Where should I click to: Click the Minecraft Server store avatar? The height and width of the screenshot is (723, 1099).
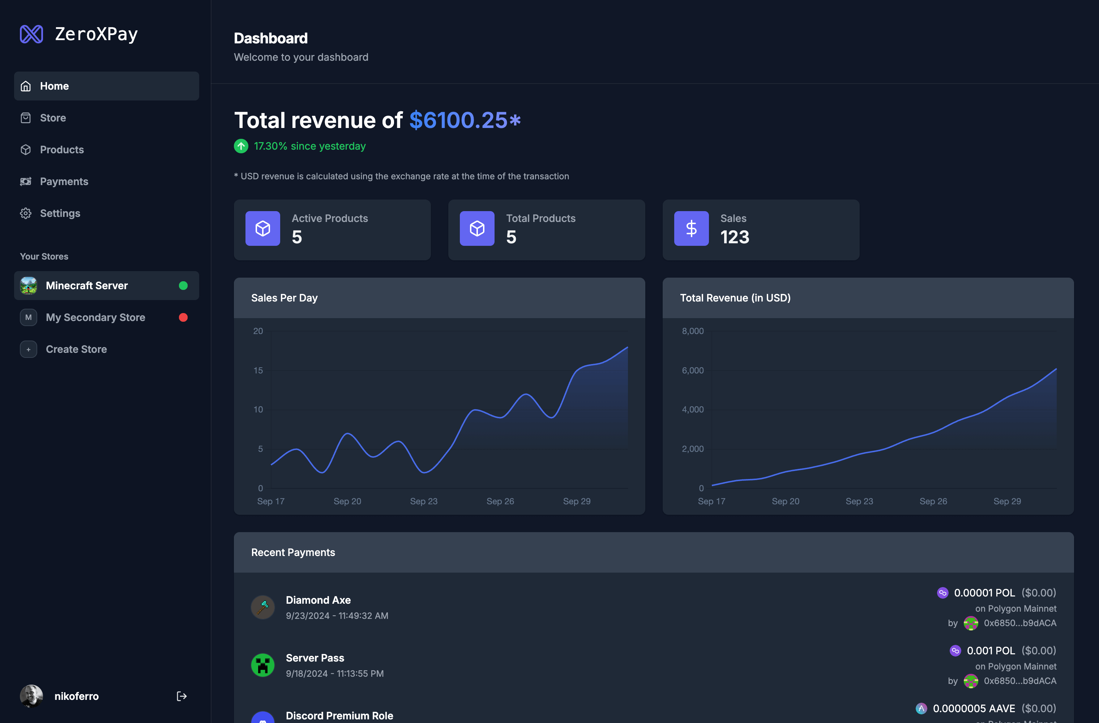click(29, 285)
